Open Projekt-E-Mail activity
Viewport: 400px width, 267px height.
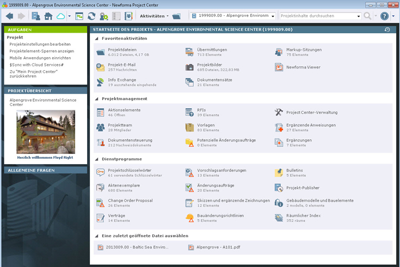(101, 67)
